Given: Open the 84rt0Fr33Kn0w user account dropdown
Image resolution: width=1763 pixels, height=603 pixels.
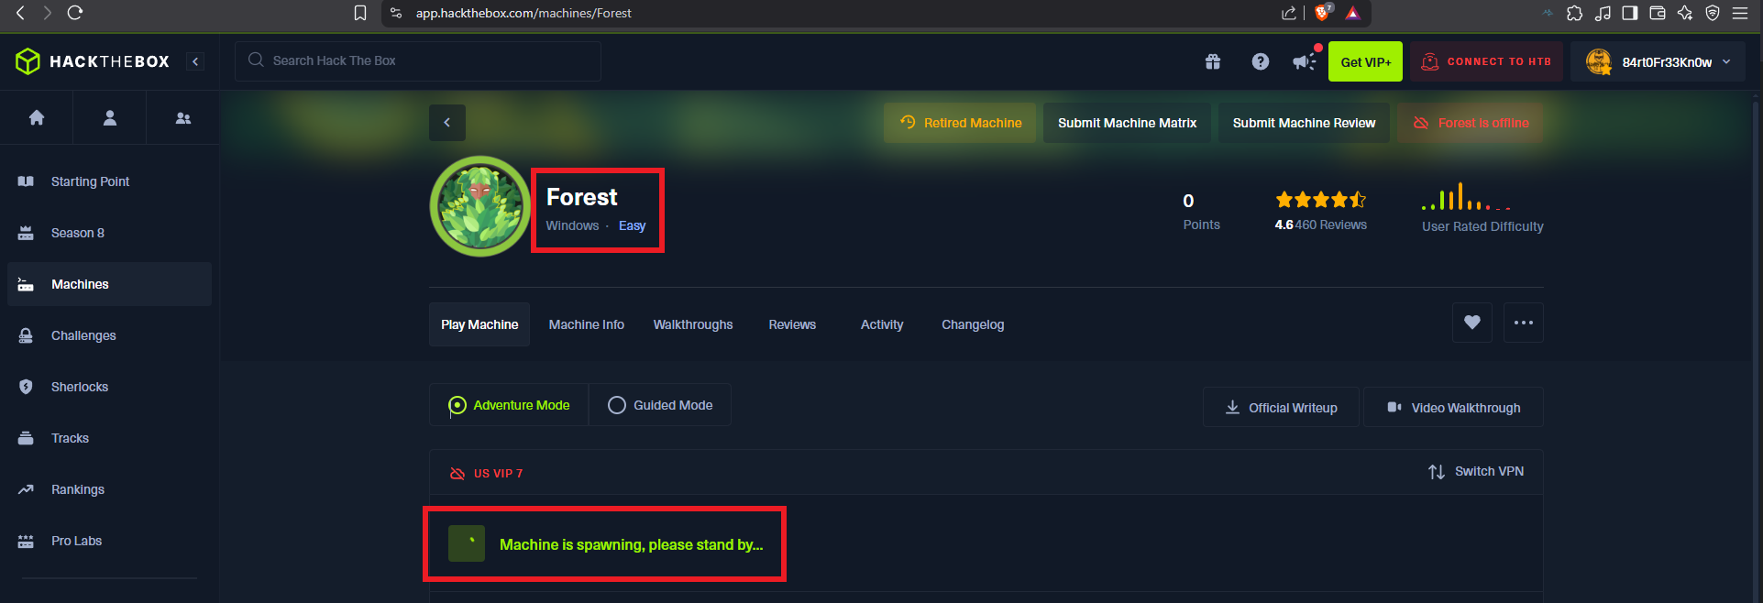Looking at the screenshot, I should (x=1658, y=61).
